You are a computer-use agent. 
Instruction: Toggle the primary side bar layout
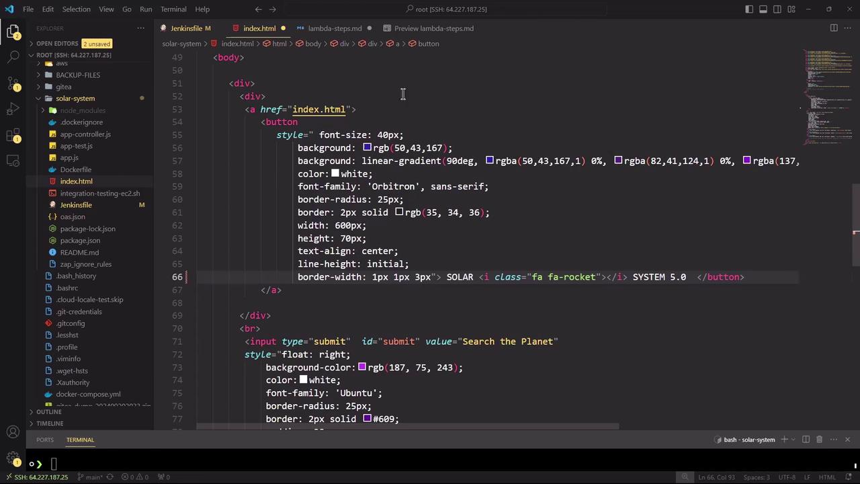coord(749,9)
